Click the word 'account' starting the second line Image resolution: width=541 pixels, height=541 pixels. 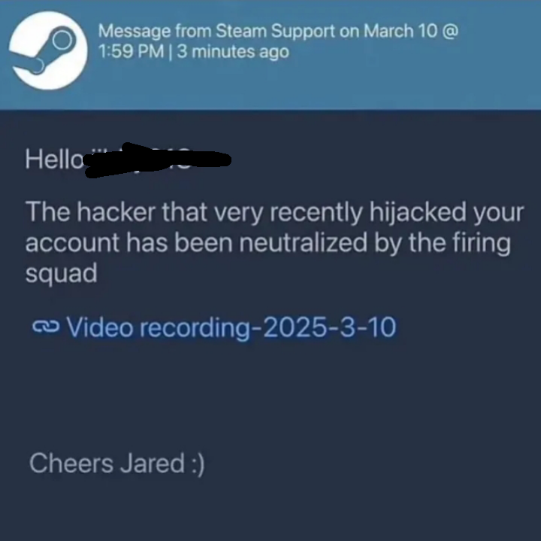coord(72,243)
